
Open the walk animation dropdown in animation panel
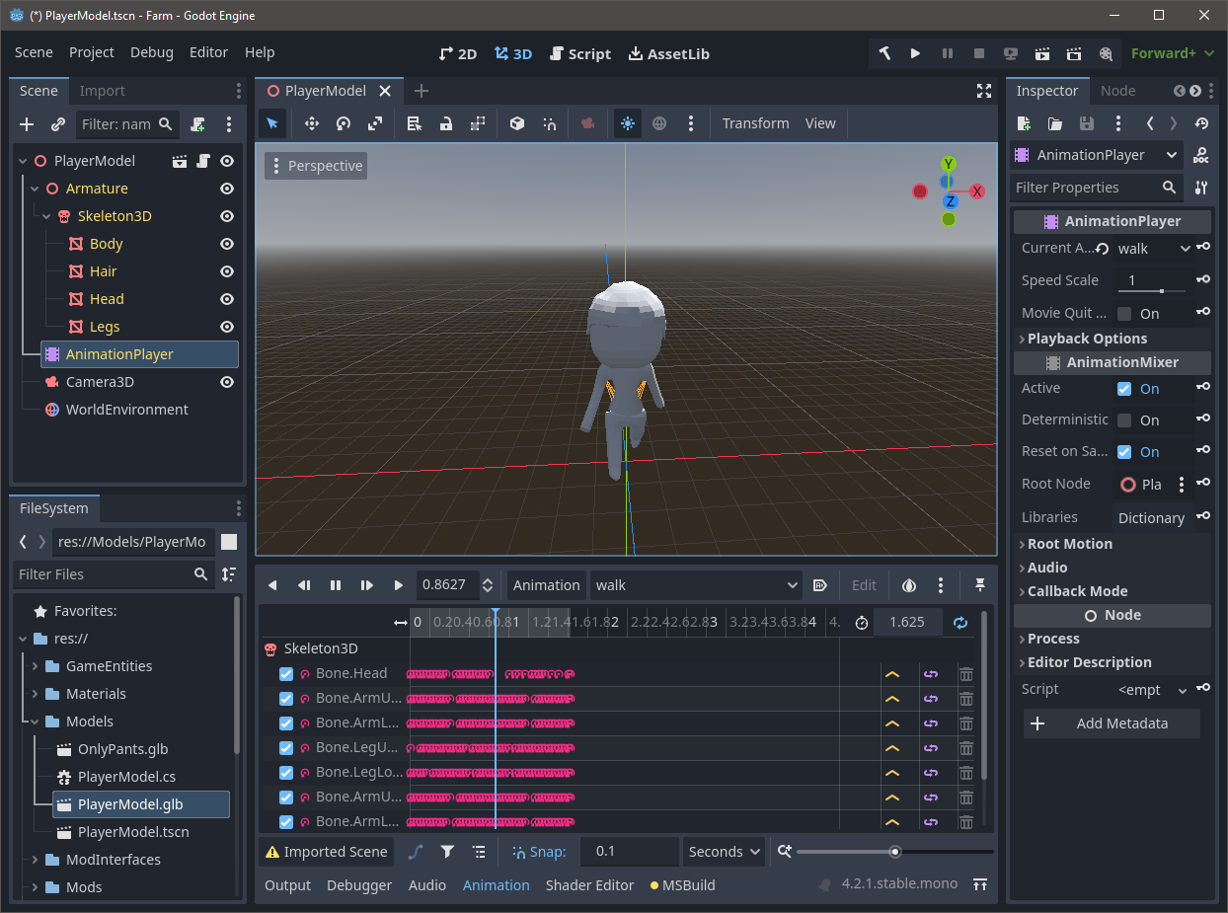click(x=695, y=585)
